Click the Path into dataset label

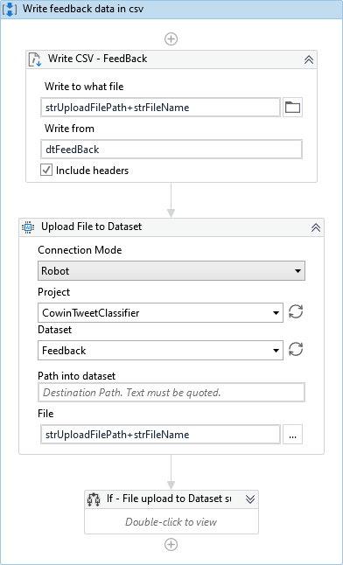77,376
